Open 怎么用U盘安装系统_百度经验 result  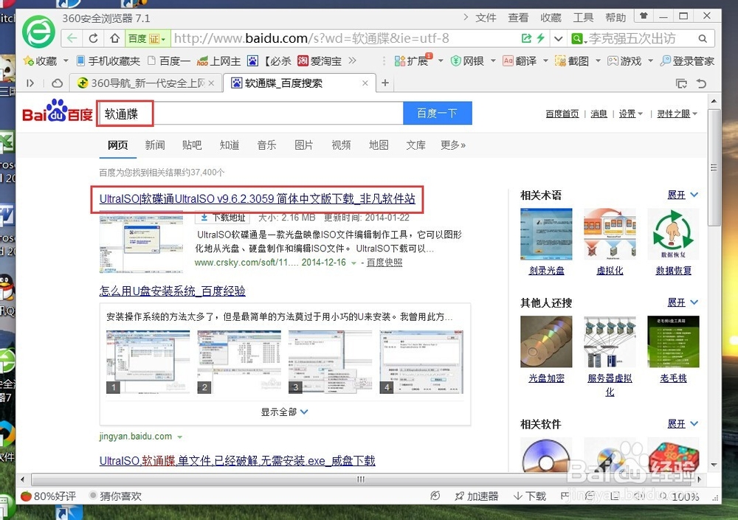(172, 291)
